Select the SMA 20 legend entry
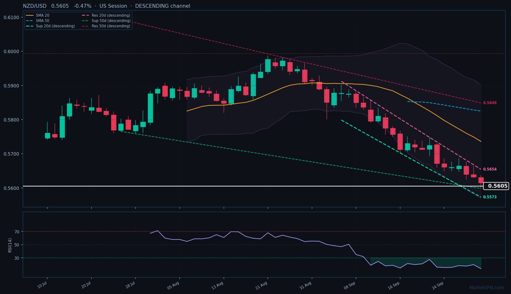Image resolution: width=511 pixels, height=294 pixels. pos(37,15)
